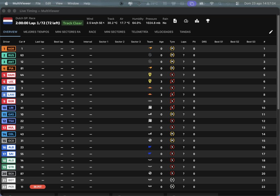Click the menu bar date and clock

pos(260,3)
